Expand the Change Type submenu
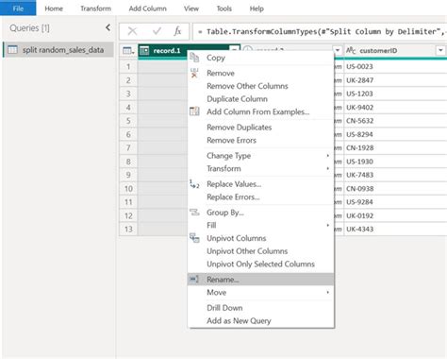The image size is (447, 359). [260, 156]
